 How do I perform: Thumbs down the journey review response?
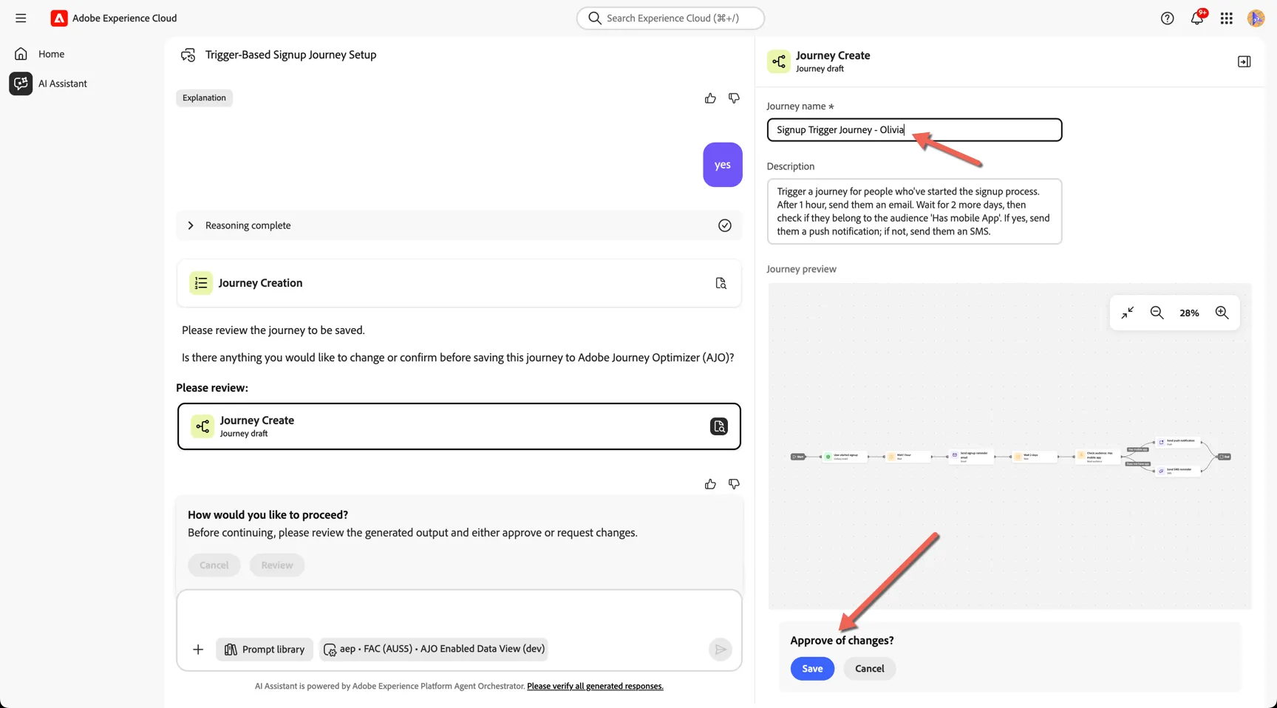[734, 484]
